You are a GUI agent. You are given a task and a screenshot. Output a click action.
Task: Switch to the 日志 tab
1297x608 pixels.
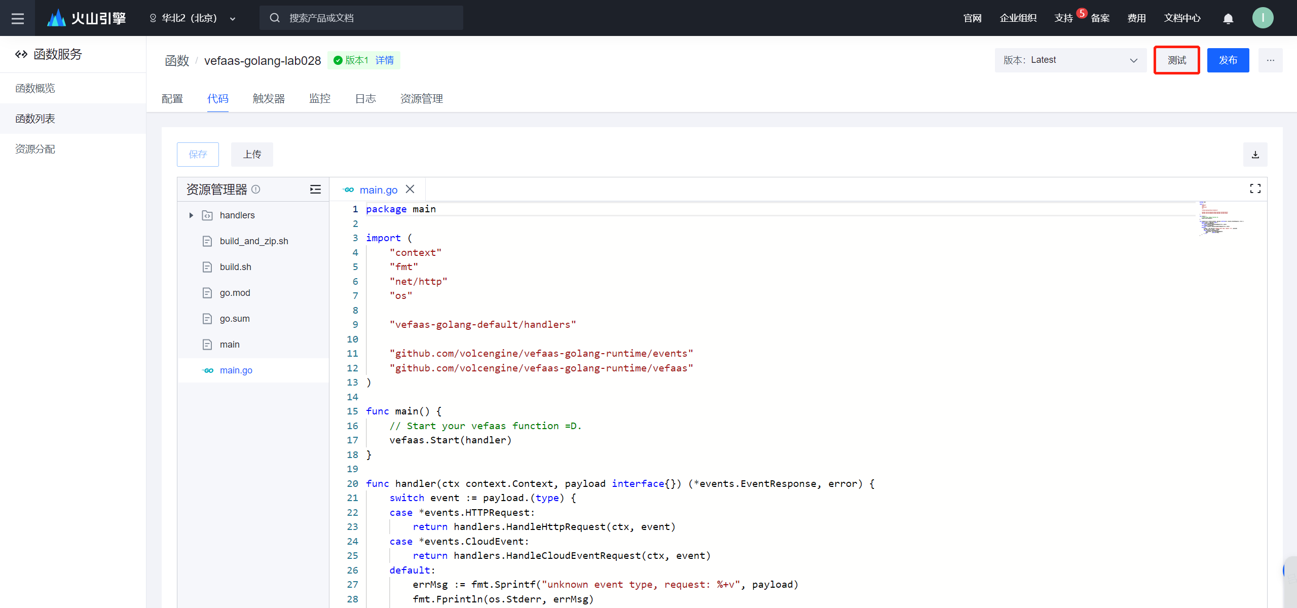(x=365, y=99)
